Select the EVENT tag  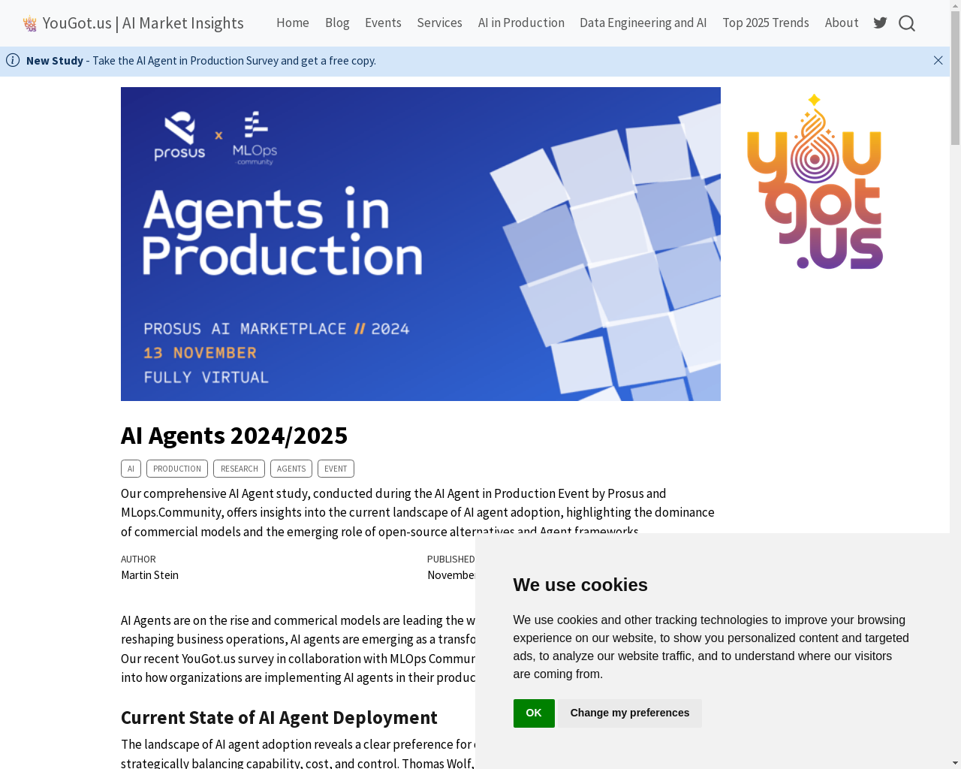tap(336, 469)
